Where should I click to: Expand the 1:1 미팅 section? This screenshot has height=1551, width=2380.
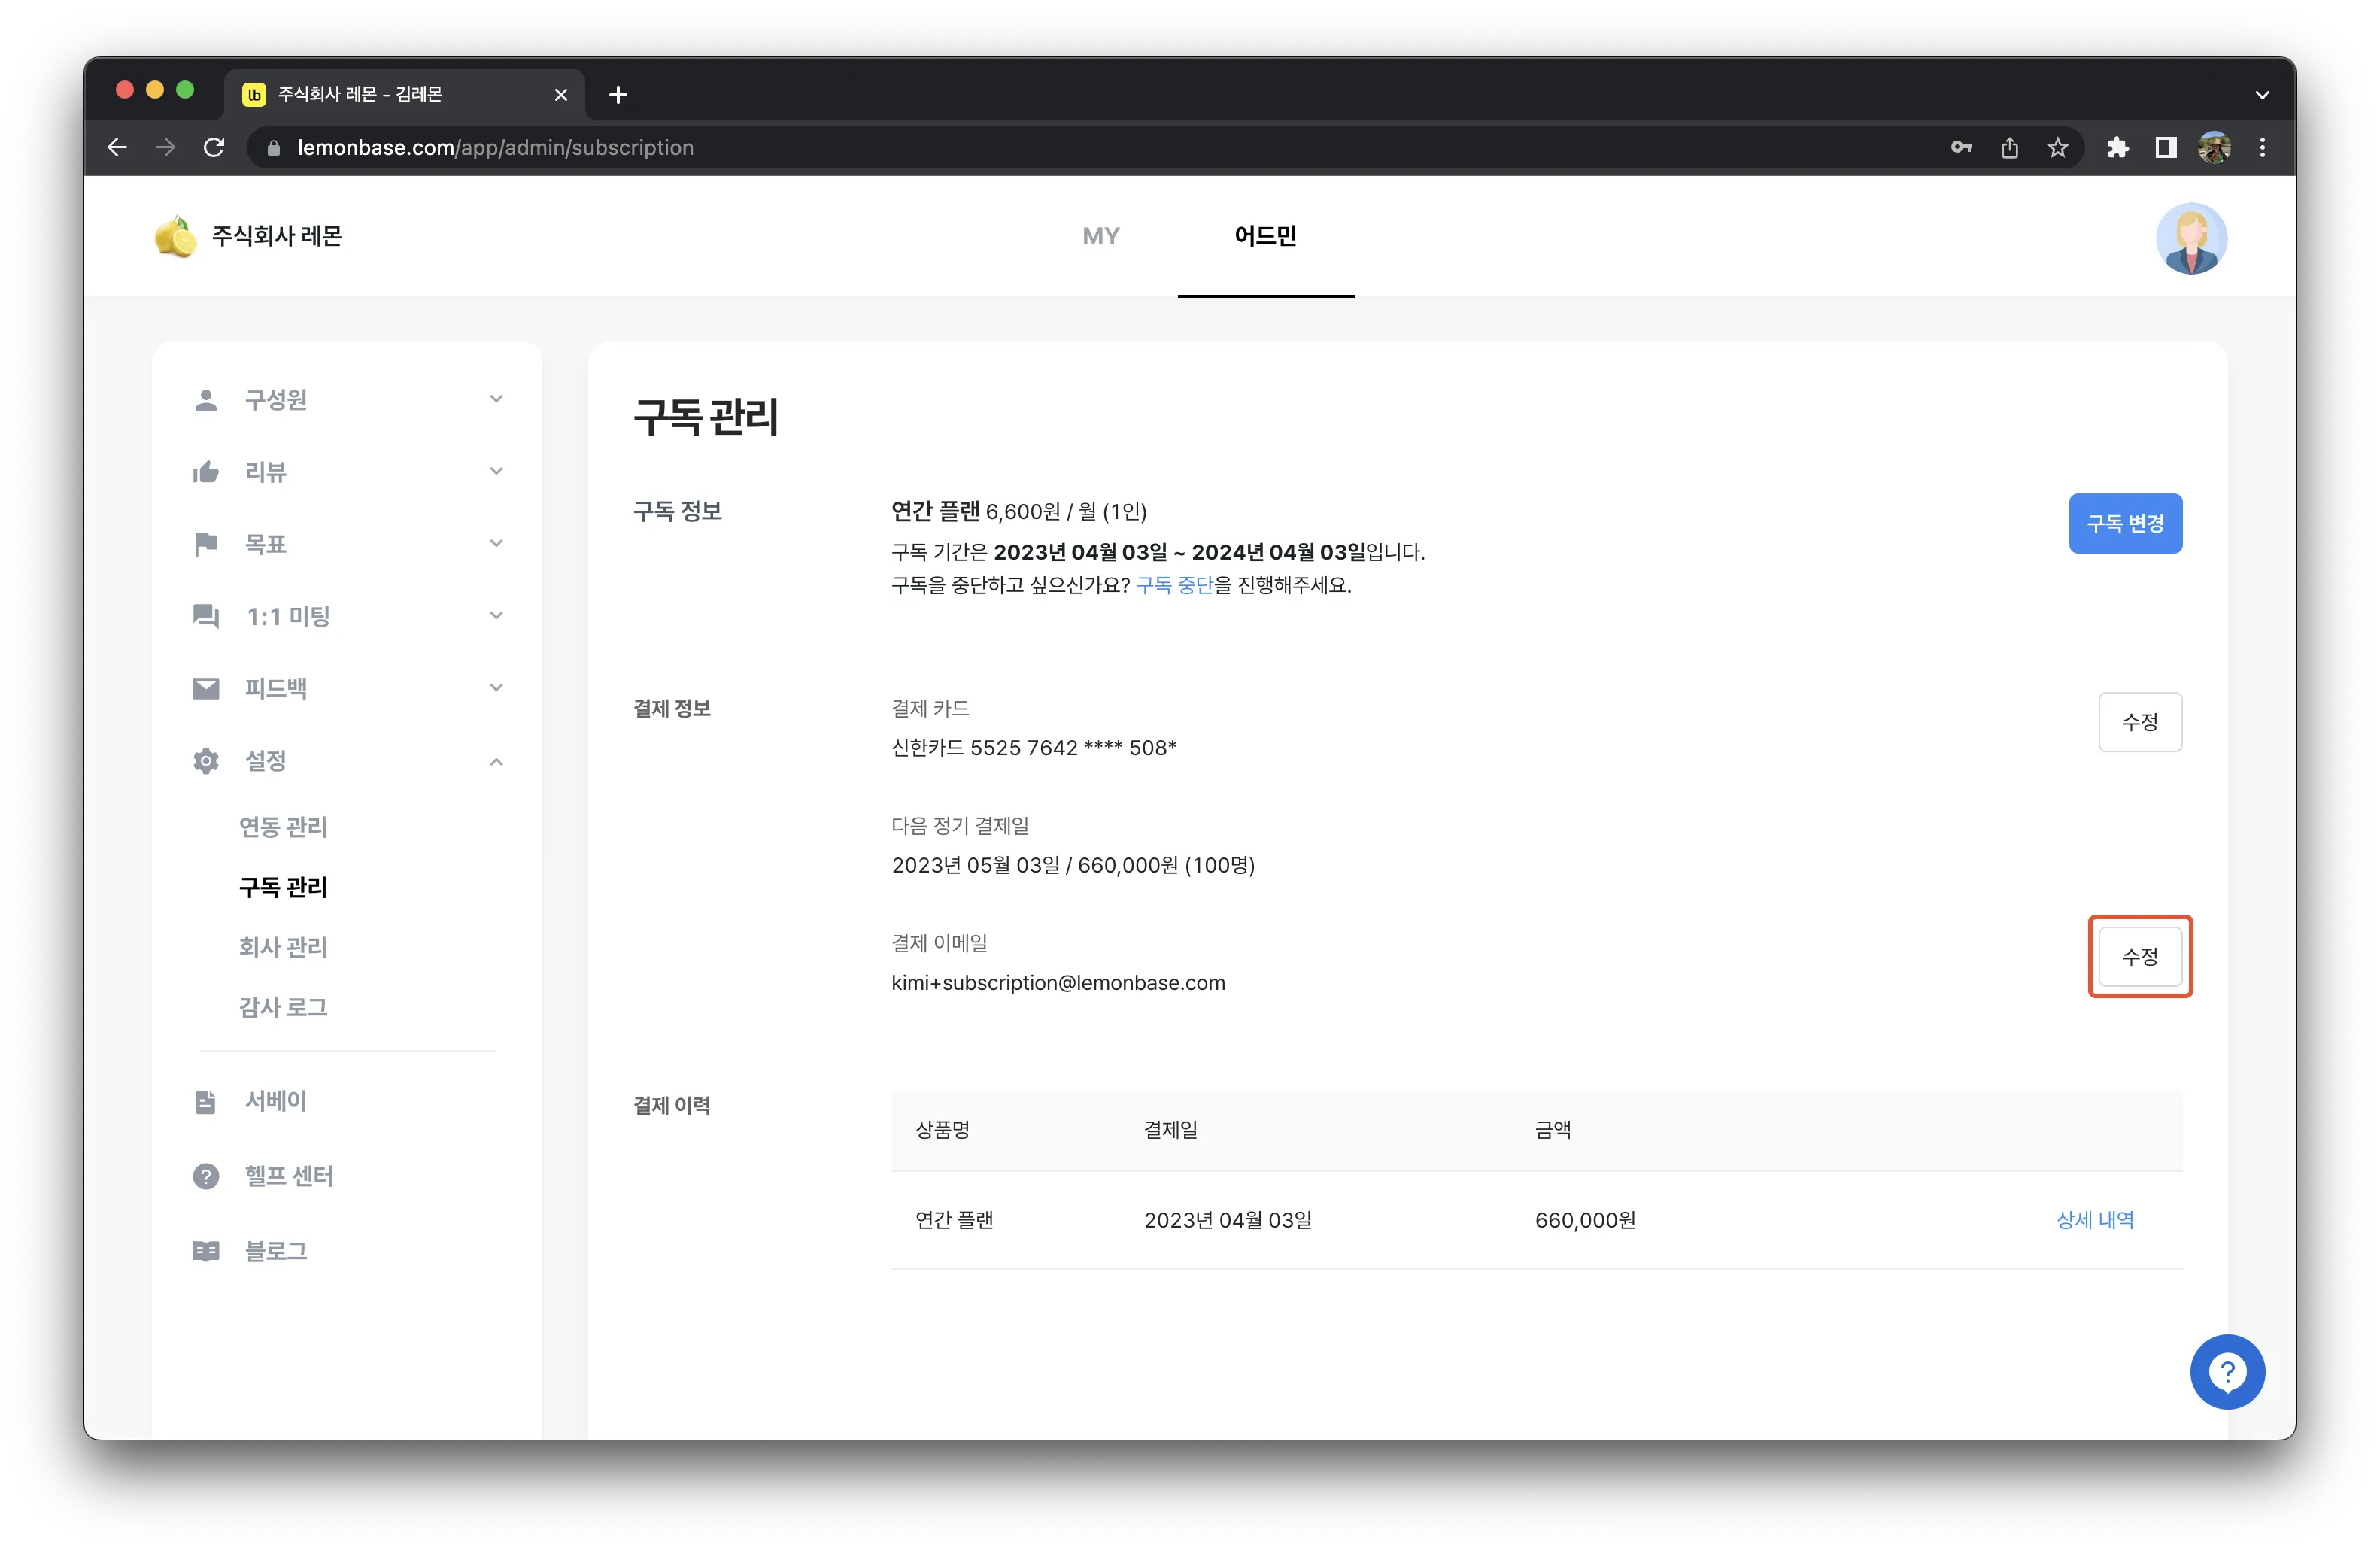click(347, 616)
